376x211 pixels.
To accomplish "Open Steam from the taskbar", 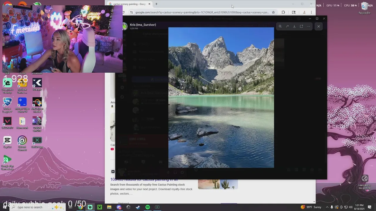I will click(138, 207).
